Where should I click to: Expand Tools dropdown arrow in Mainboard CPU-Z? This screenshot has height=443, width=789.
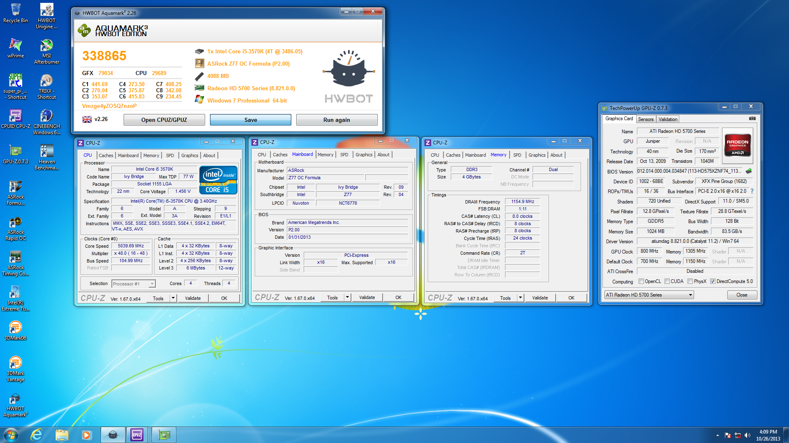point(348,297)
